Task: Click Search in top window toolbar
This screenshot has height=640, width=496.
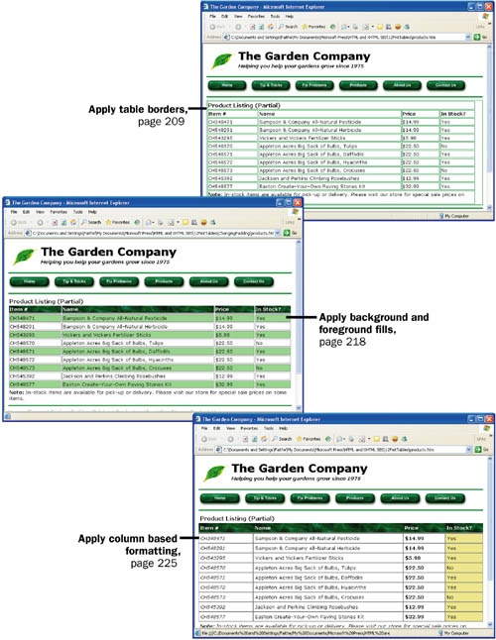Action: click(288, 27)
